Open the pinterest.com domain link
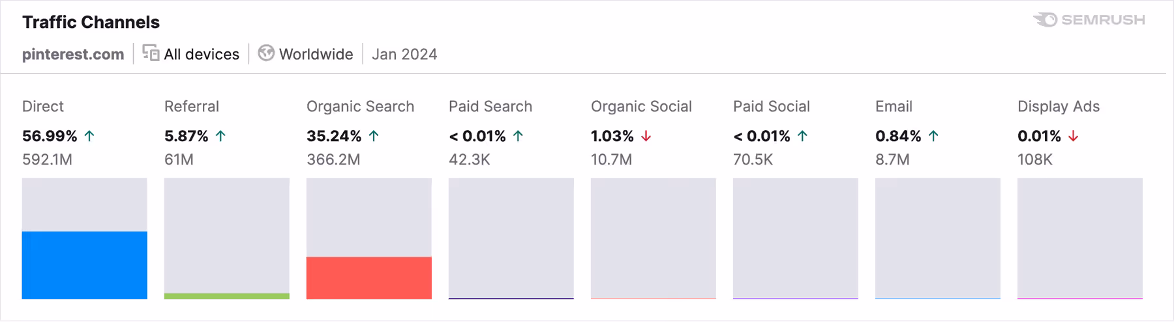Image resolution: width=1174 pixels, height=322 pixels. [73, 54]
